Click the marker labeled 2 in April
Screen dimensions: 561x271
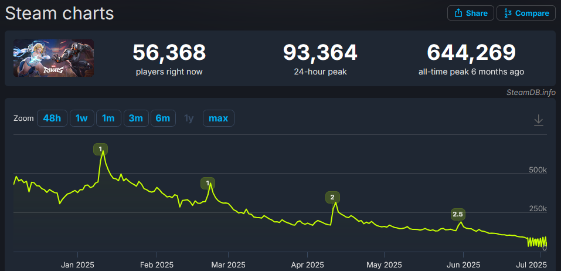332,197
